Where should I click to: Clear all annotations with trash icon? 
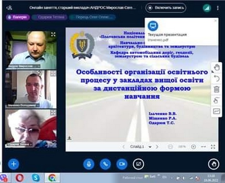tap(217, 89)
